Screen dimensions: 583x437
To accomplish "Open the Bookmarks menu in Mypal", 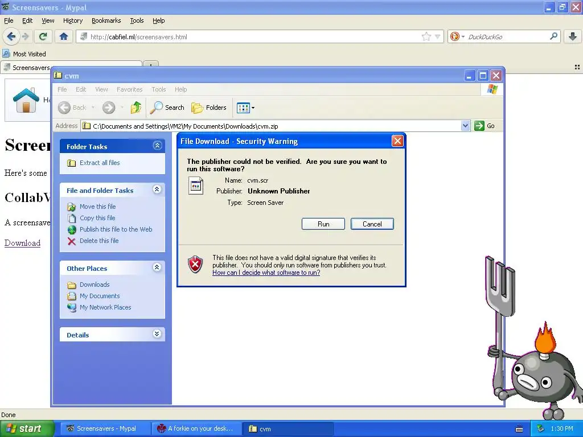I will (106, 20).
